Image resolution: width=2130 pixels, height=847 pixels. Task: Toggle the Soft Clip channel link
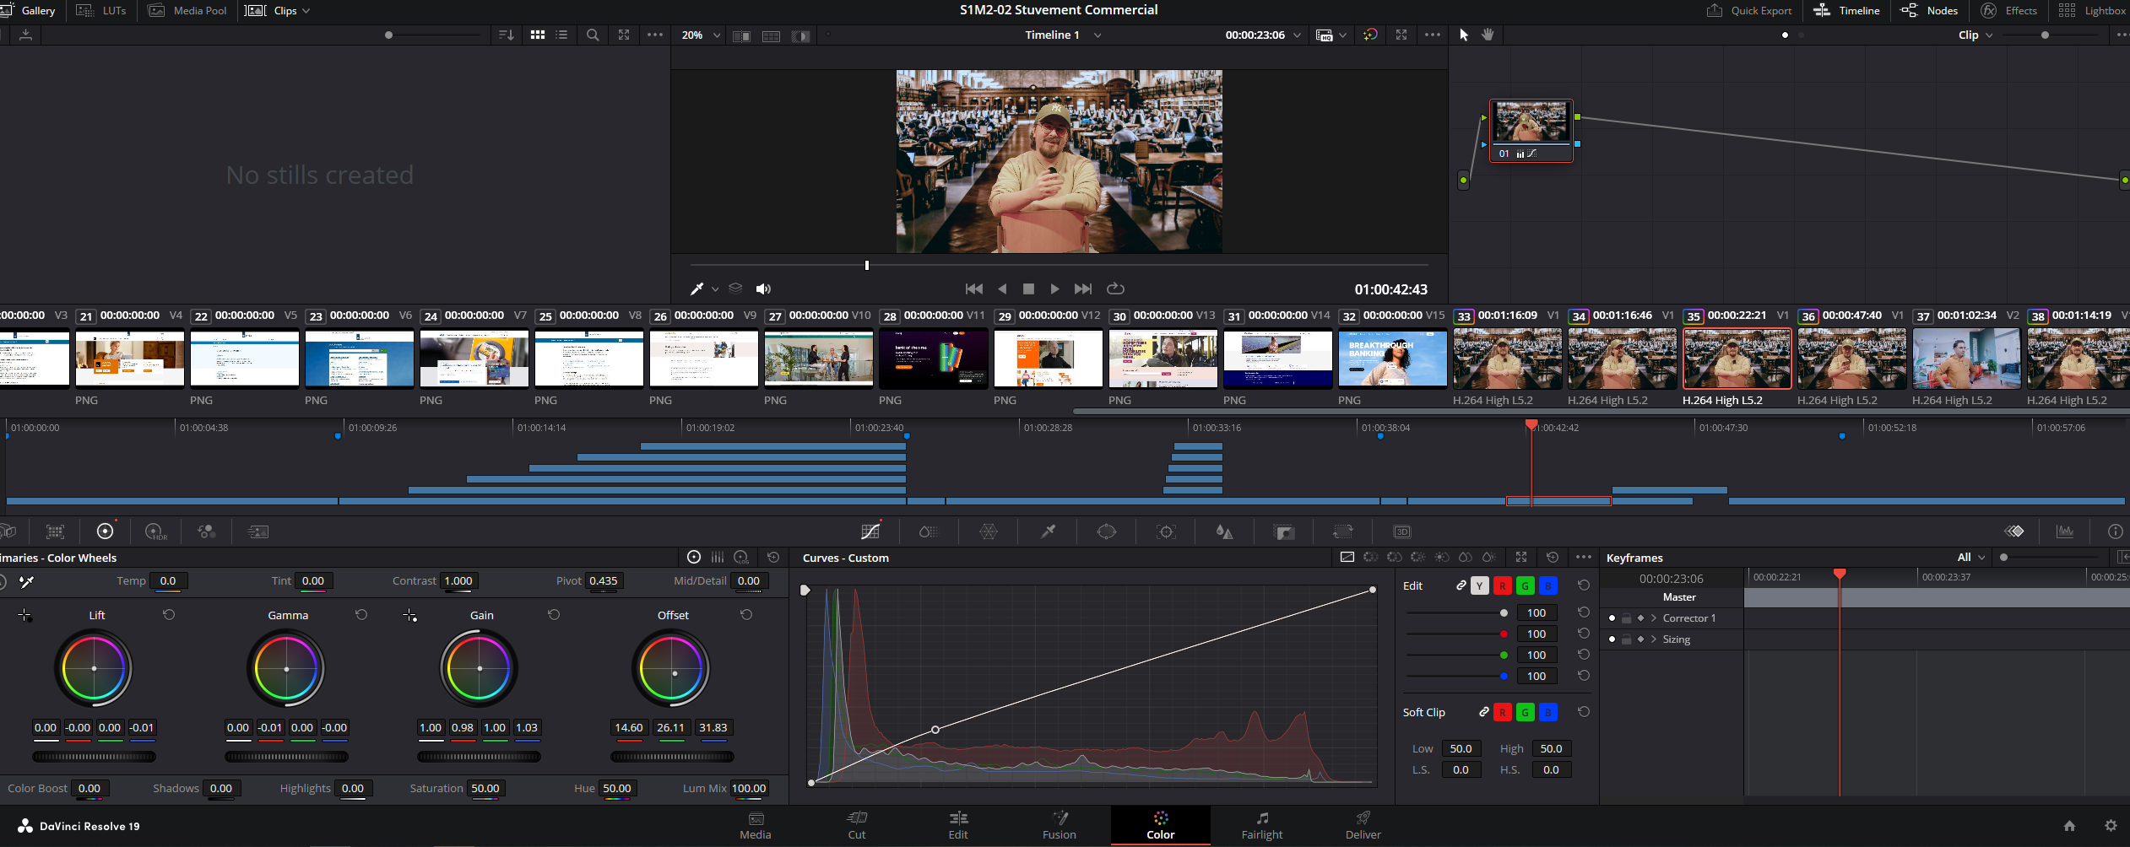tap(1483, 713)
